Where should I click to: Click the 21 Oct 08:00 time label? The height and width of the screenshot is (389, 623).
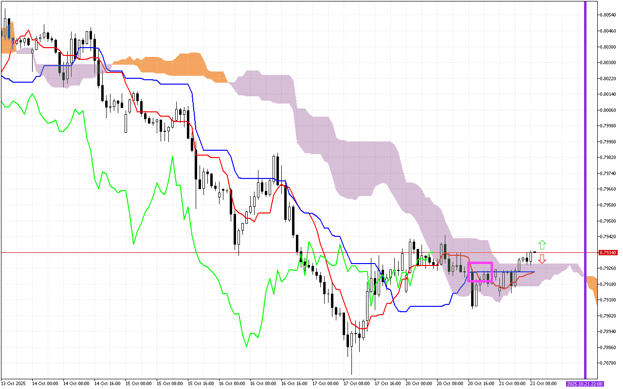pyautogui.click(x=543, y=384)
